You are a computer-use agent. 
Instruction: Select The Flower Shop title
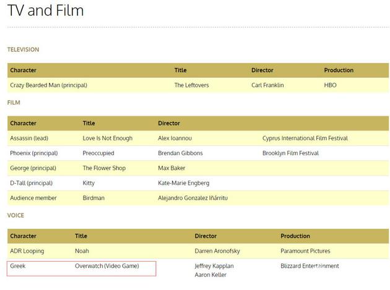(x=104, y=168)
